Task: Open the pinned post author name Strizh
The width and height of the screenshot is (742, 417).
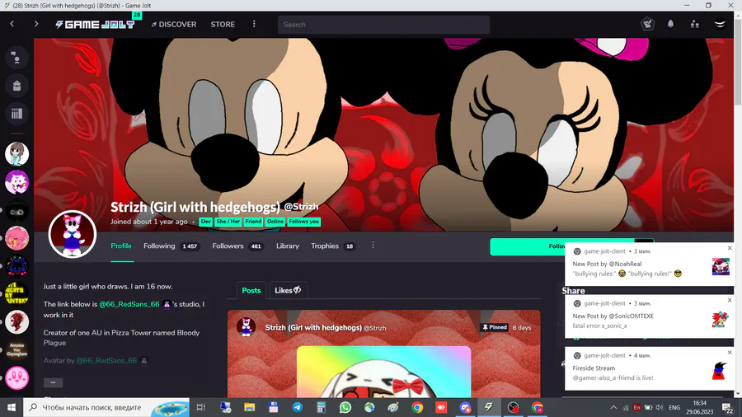Action: click(x=313, y=327)
